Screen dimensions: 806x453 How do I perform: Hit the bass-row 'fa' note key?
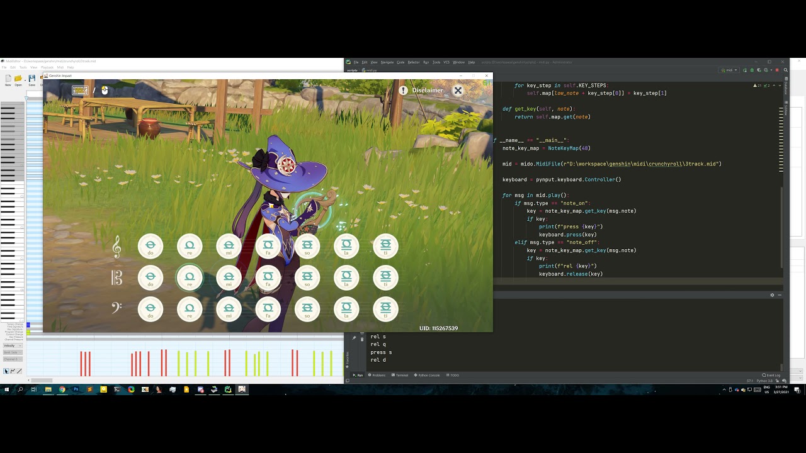pos(268,309)
